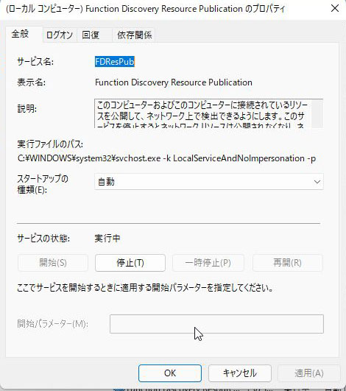Switch to the 全般 tab
The image size is (346, 391).
24,34
